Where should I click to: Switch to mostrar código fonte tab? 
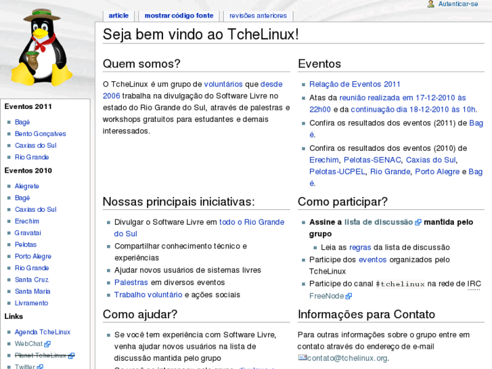click(179, 16)
